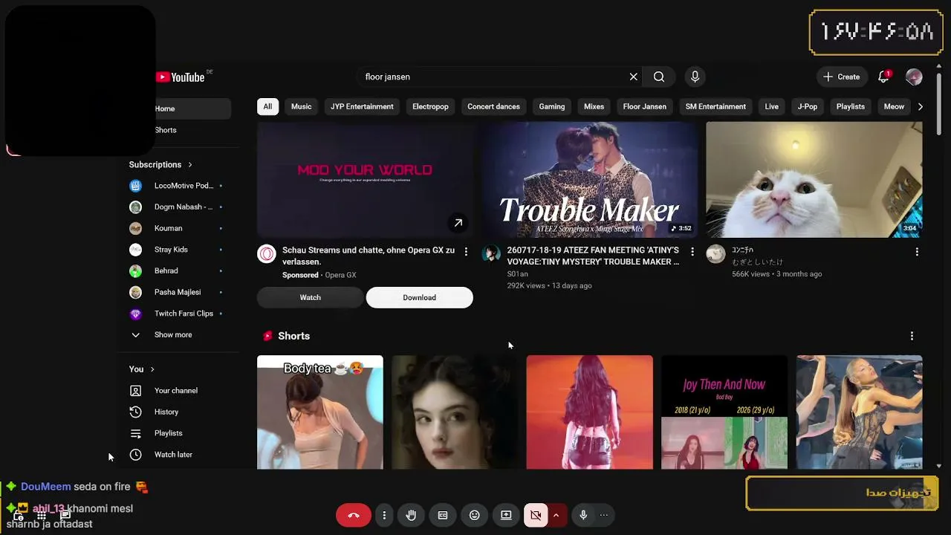The width and height of the screenshot is (951, 535).
Task: Open more call options beside hang-up
Action: point(384,515)
